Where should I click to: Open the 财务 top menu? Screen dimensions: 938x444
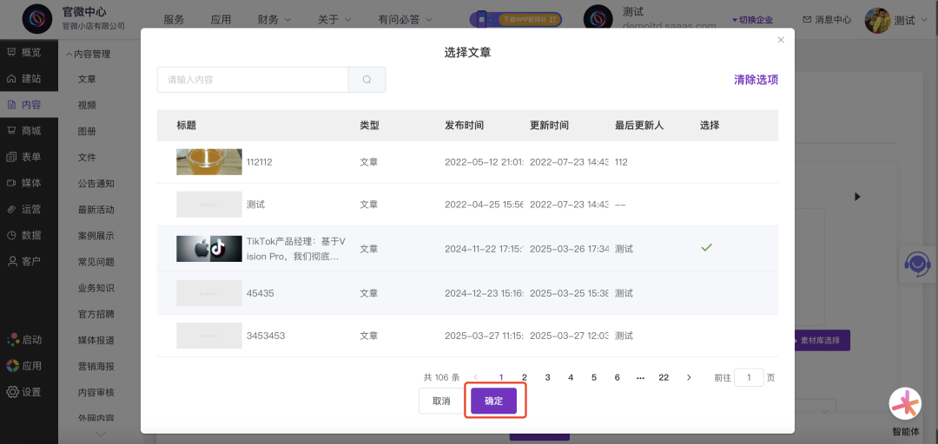coord(274,19)
